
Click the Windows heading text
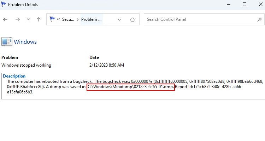click(x=25, y=42)
